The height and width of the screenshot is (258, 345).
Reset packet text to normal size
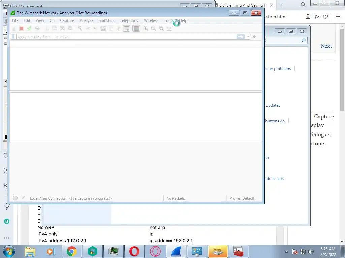pyautogui.click(x=161, y=28)
